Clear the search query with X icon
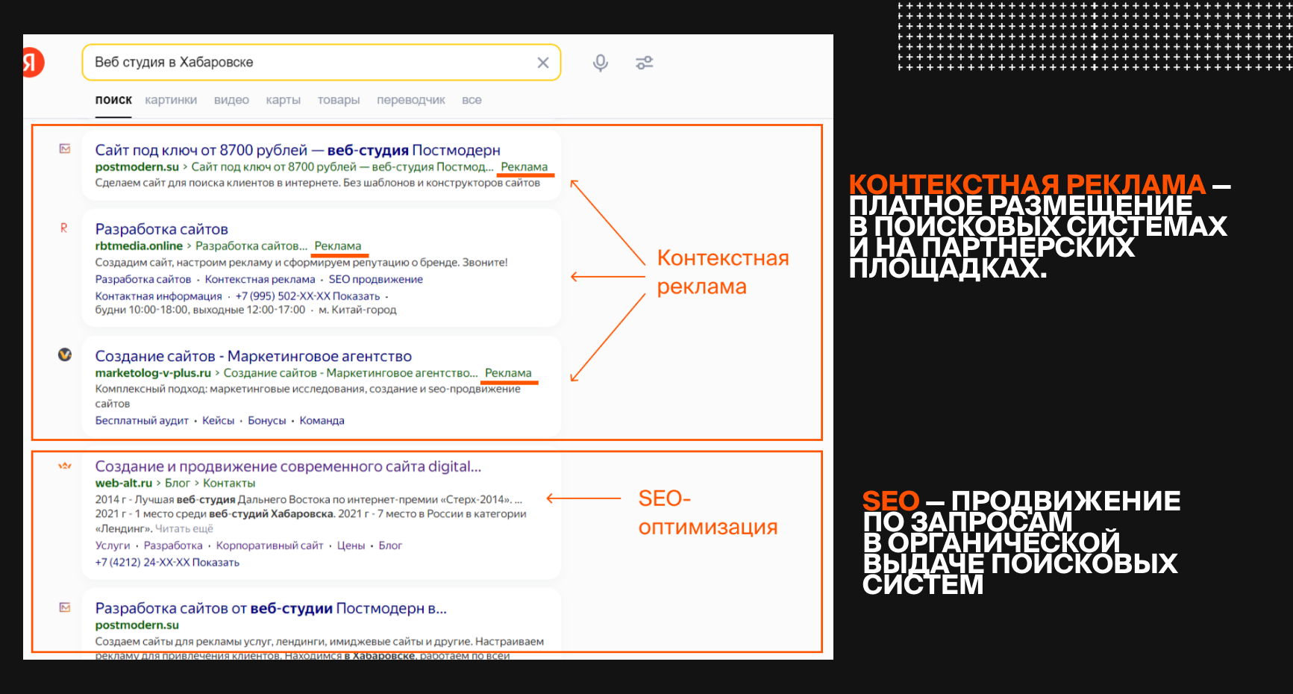The image size is (1293, 694). click(x=543, y=63)
